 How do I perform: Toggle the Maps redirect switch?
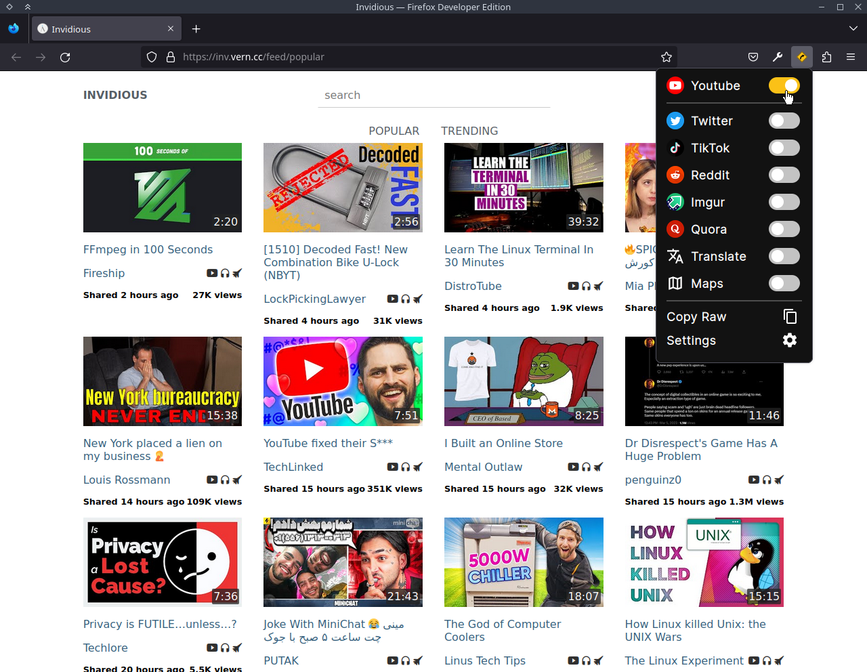pyautogui.click(x=784, y=283)
